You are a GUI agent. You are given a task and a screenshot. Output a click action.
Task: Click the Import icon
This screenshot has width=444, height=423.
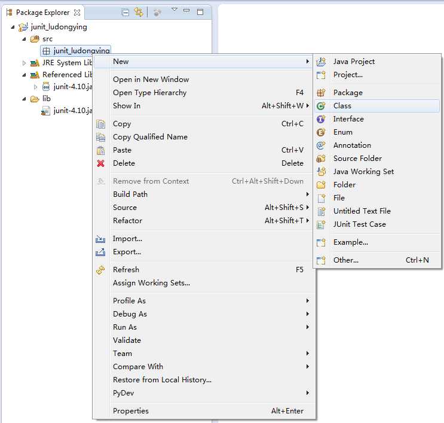[100, 239]
